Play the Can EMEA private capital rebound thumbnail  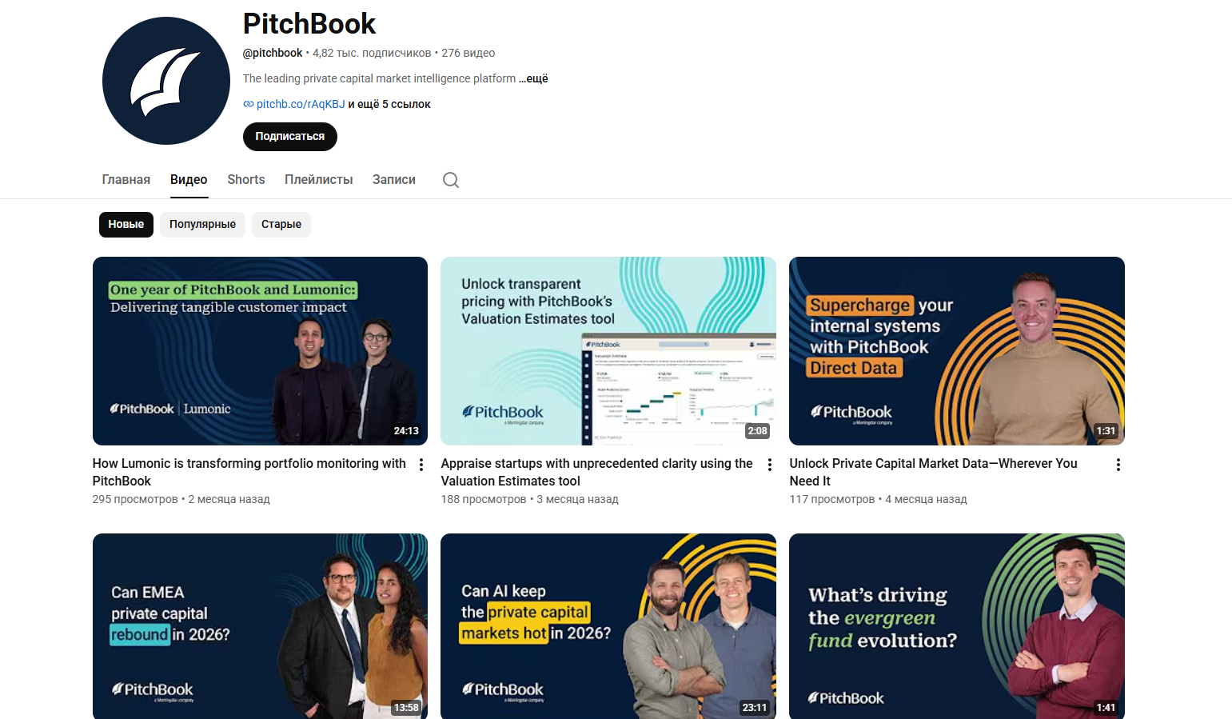pyautogui.click(x=260, y=626)
